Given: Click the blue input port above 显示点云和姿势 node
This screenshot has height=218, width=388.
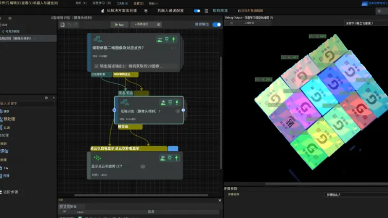Looking at the screenshot, I should tap(173, 148).
